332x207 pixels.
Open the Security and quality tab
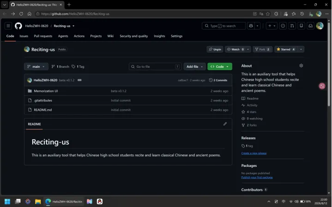tap(133, 36)
